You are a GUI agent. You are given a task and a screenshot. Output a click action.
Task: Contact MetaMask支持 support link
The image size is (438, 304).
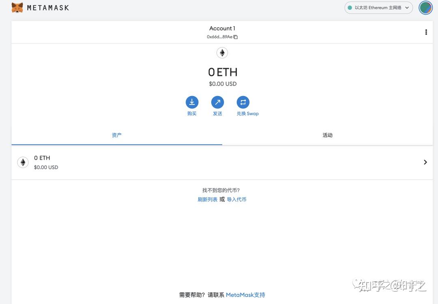[245, 295]
